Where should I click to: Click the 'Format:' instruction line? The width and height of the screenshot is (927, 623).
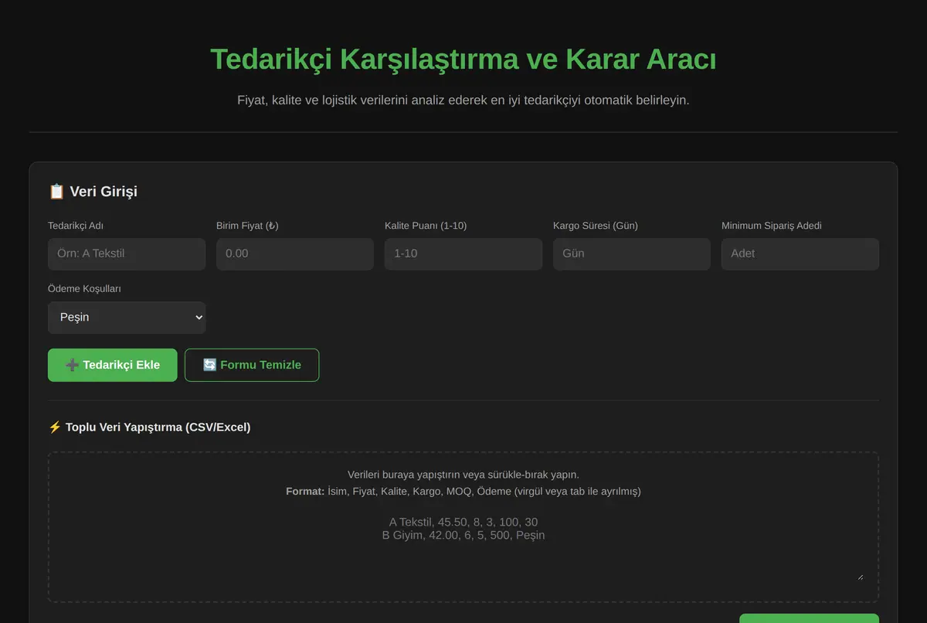coord(463,491)
